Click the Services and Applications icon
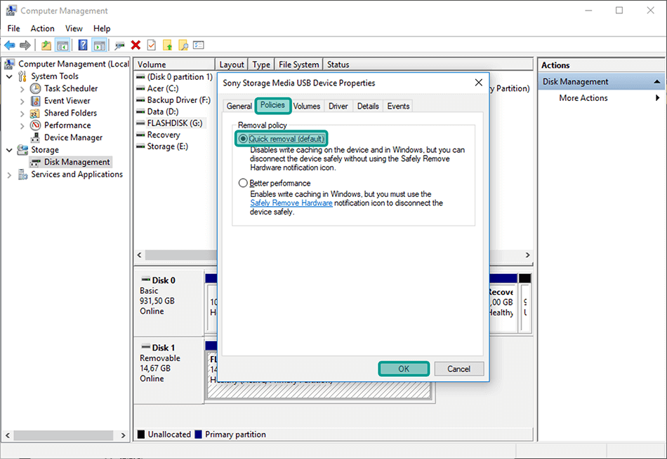This screenshot has width=667, height=459. click(22, 174)
